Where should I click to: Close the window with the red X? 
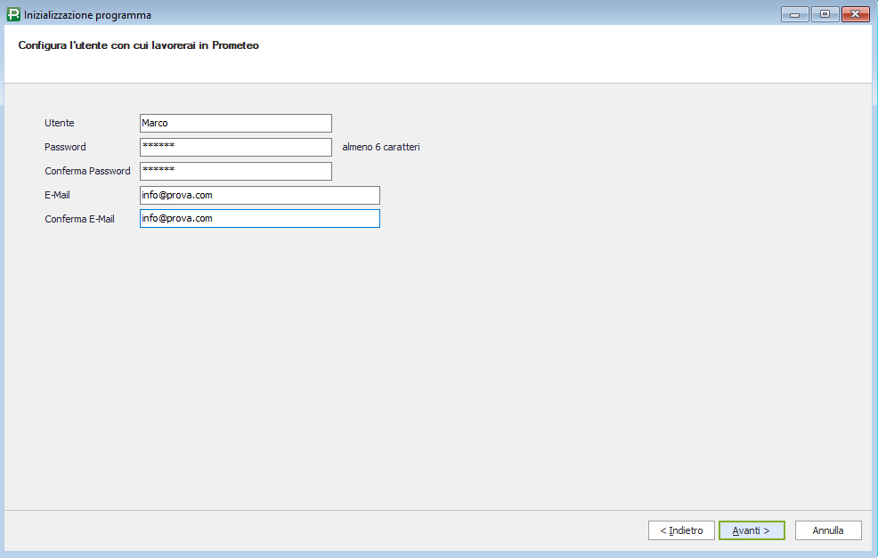click(855, 14)
